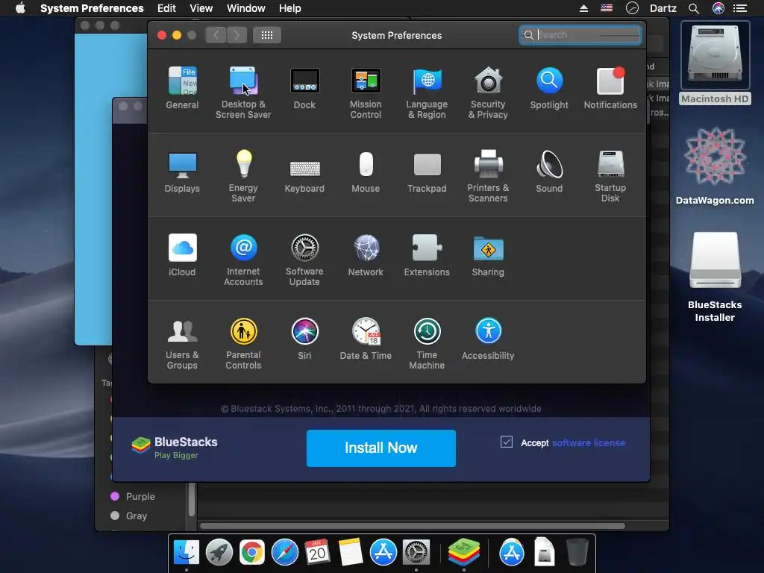Screen dimensions: 764x573
Task: Open the software license link
Action: point(589,443)
